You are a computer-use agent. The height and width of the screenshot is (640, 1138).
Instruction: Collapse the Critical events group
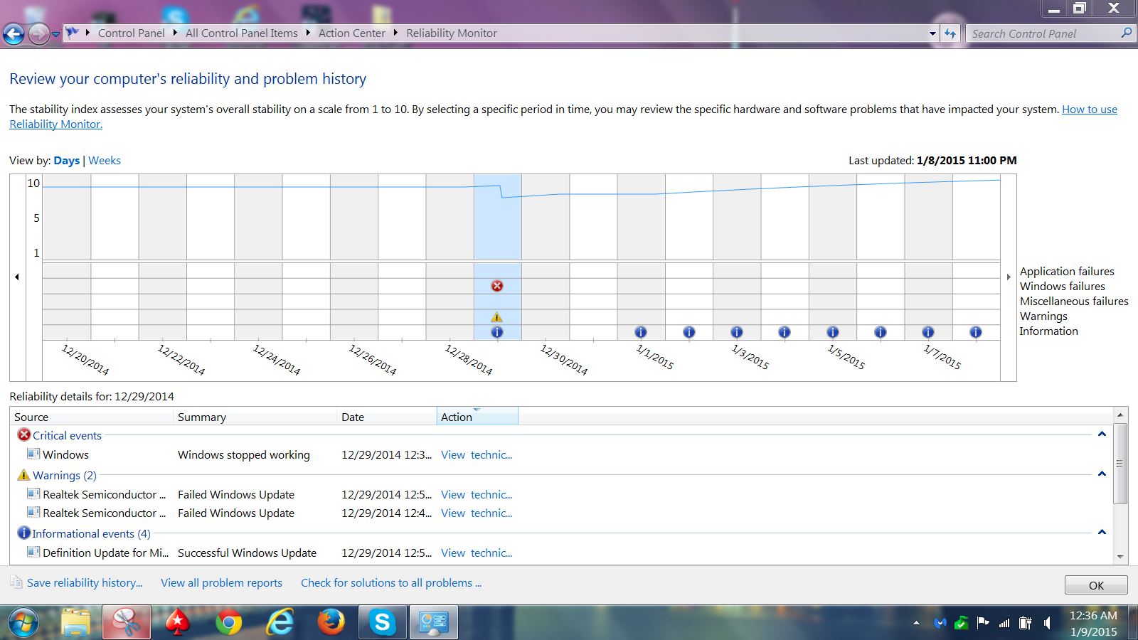pyautogui.click(x=1102, y=434)
